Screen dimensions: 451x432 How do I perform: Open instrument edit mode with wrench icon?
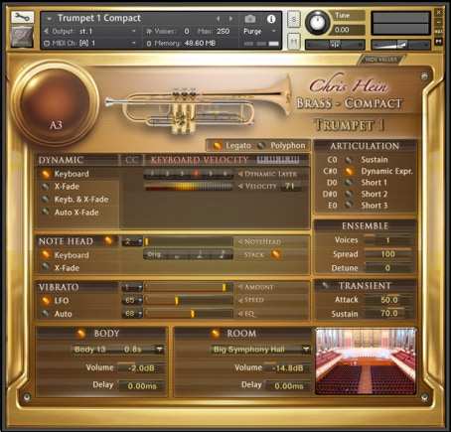pos(22,18)
